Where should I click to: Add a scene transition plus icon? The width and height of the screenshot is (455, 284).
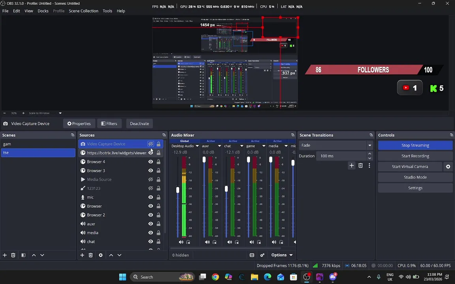352,166
